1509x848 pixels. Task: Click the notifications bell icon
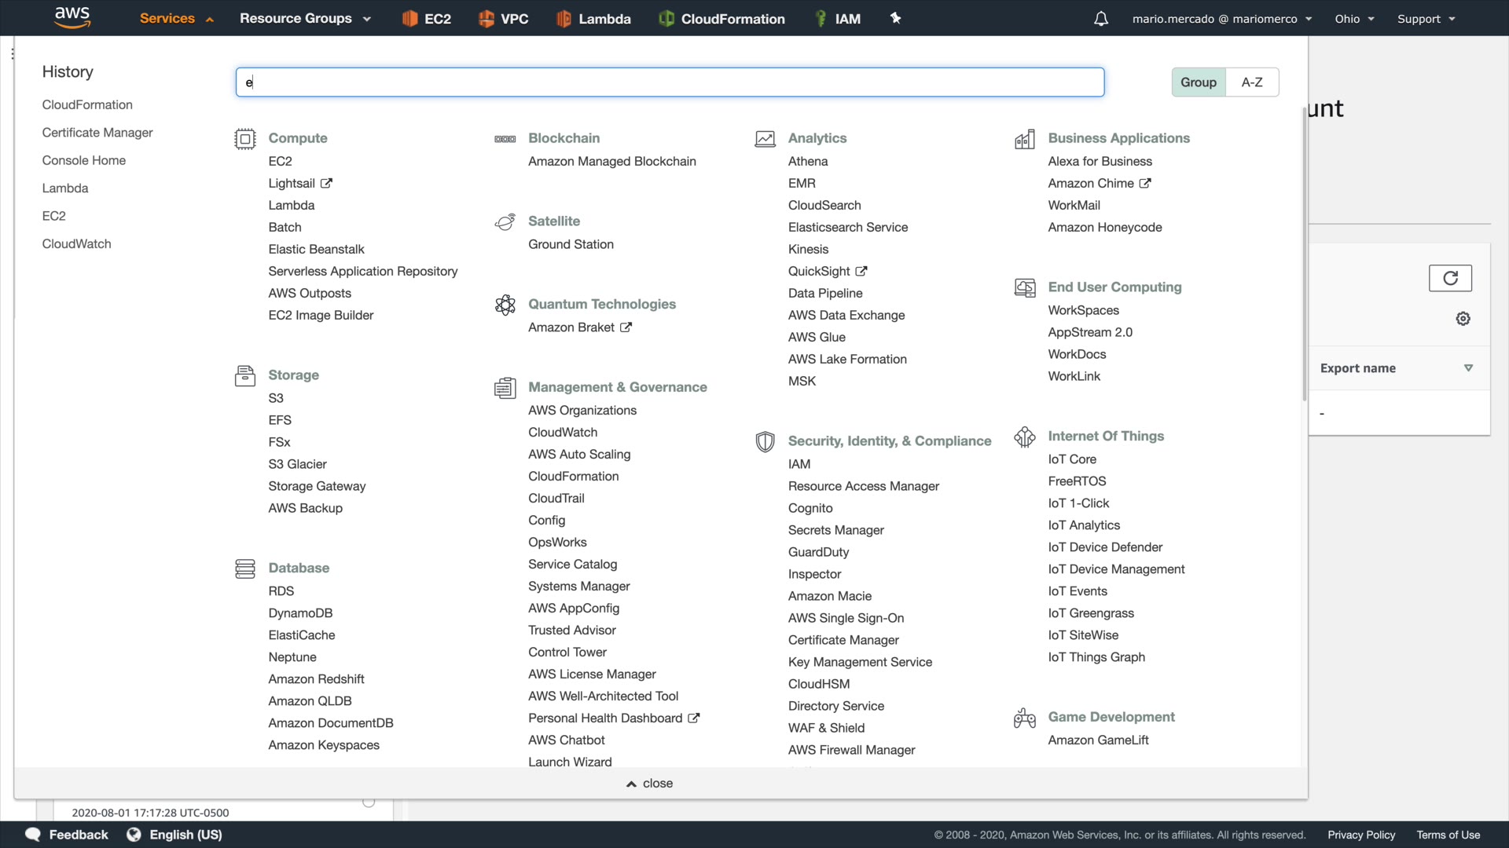(x=1100, y=19)
